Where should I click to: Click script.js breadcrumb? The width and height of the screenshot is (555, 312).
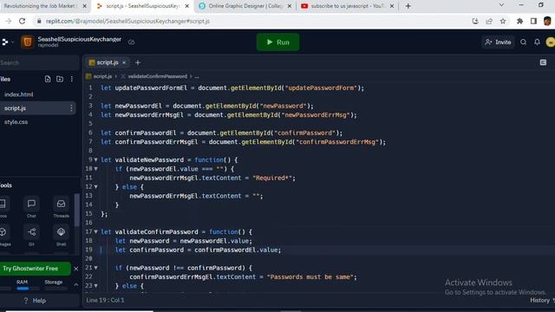point(102,76)
